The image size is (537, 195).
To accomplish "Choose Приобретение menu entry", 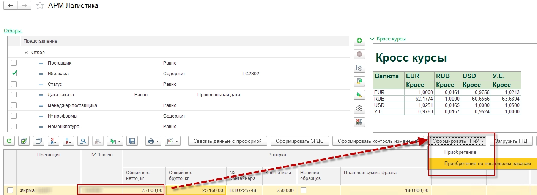I will (460, 152).
